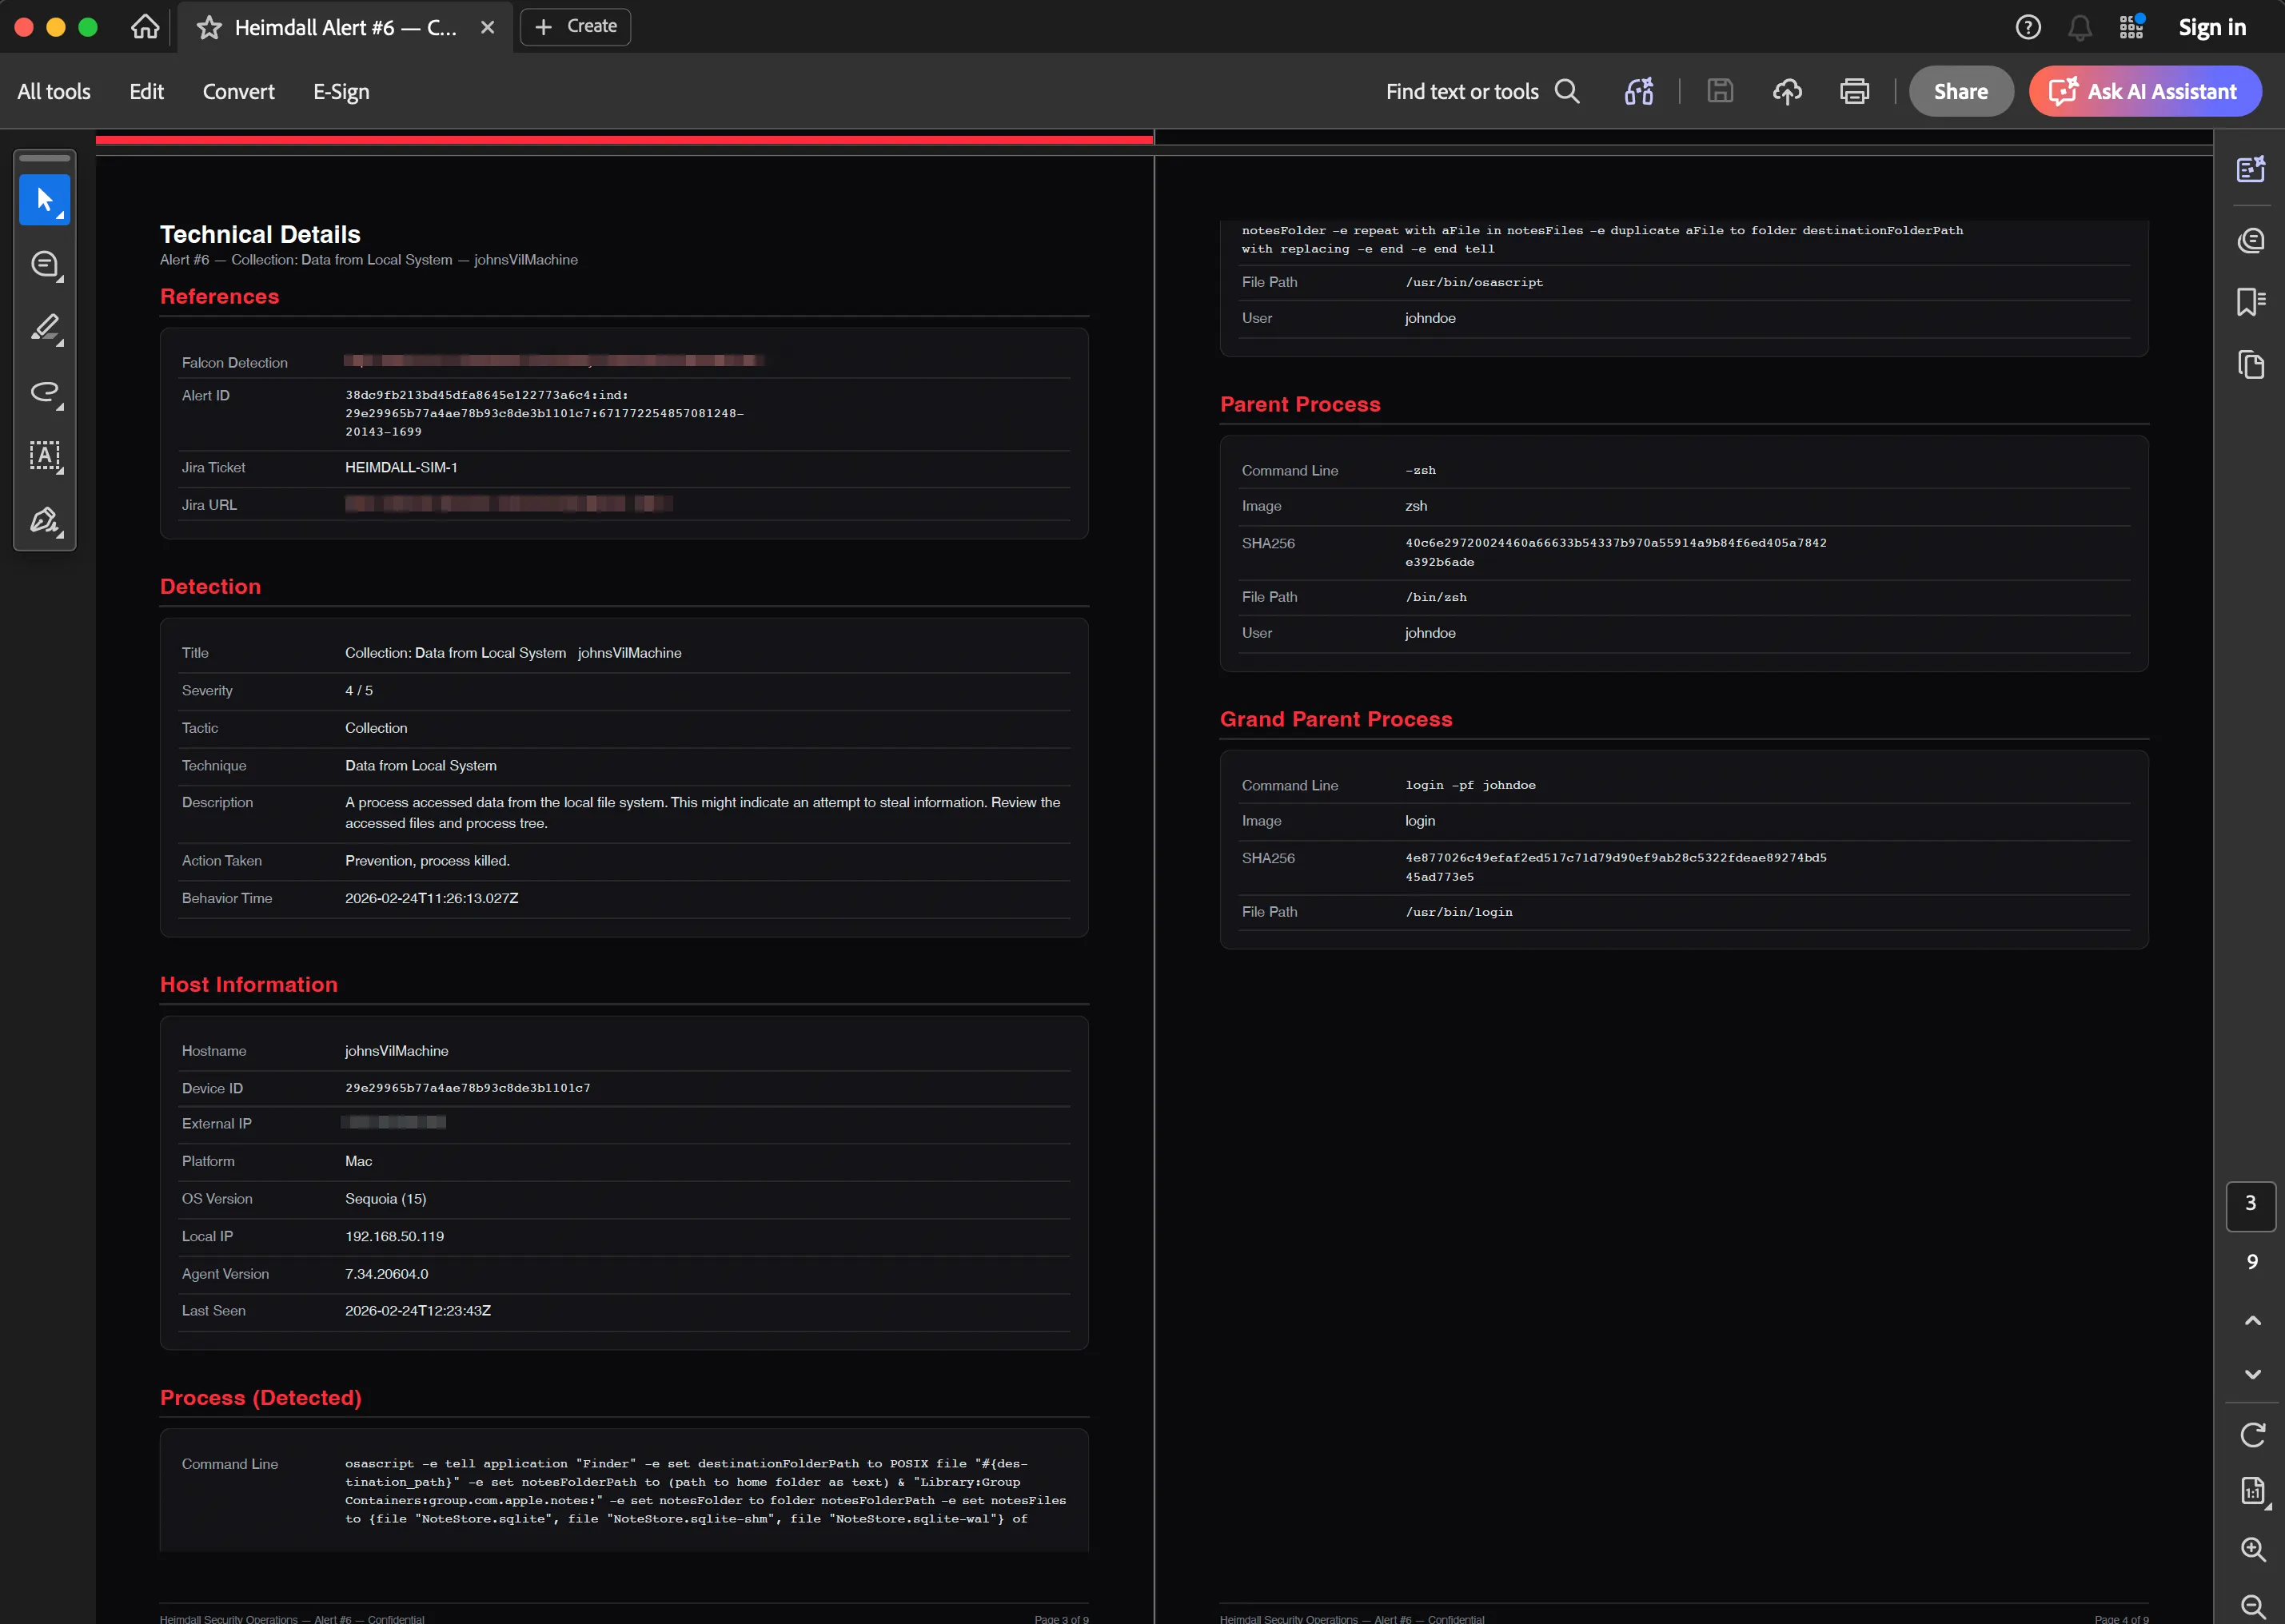Zoom in on the document
This screenshot has height=1624, width=2285.
(2252, 1549)
